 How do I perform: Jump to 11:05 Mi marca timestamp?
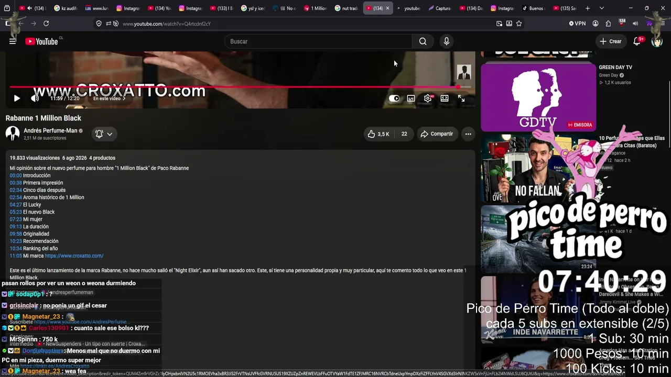(x=16, y=256)
